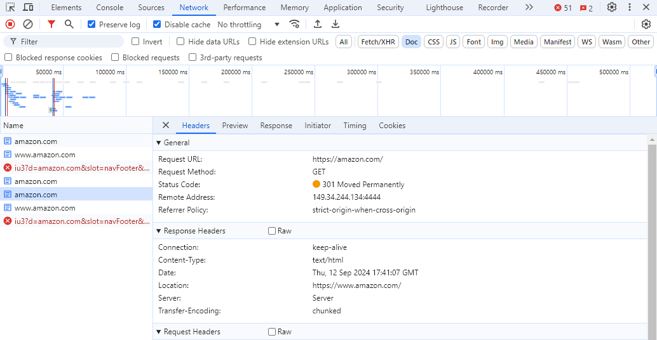Open network conditions wifi icon
Screen dimensions: 657x340
point(295,24)
